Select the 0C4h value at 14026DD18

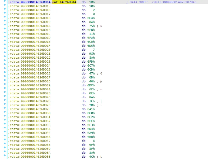pyautogui.click(x=91, y=18)
